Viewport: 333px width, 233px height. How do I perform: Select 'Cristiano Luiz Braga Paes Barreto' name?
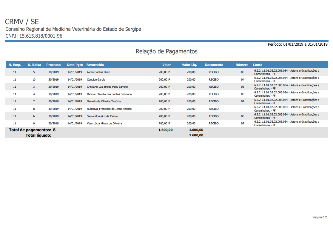[107, 87]
